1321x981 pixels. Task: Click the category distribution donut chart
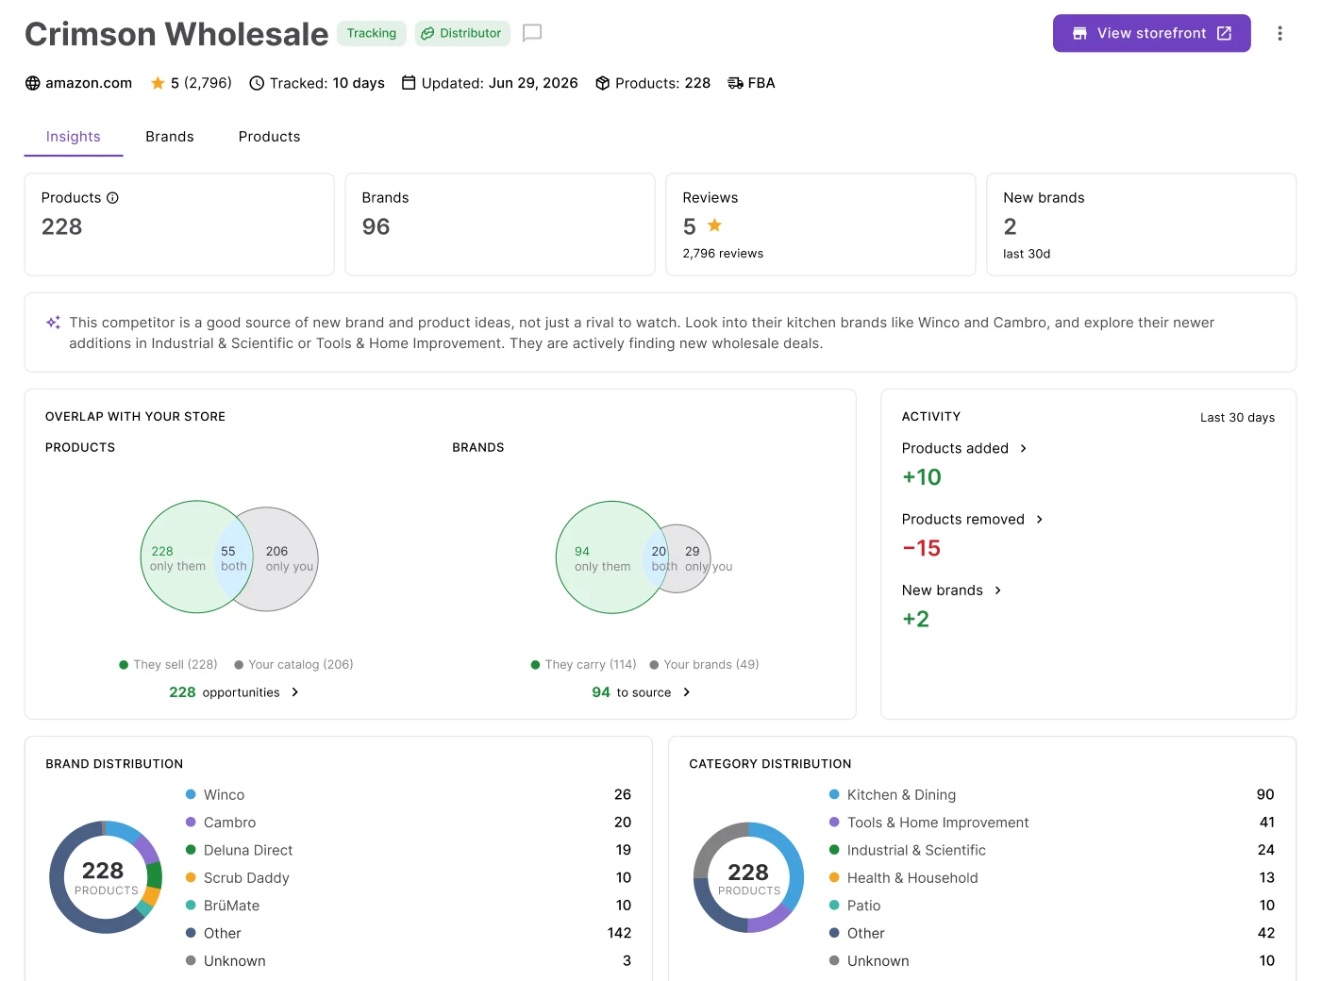point(748,877)
